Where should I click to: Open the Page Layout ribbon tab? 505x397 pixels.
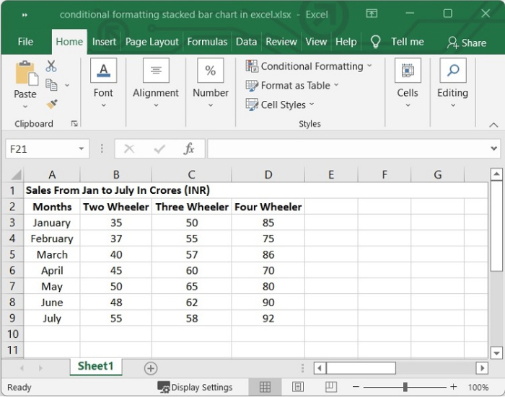pos(152,42)
